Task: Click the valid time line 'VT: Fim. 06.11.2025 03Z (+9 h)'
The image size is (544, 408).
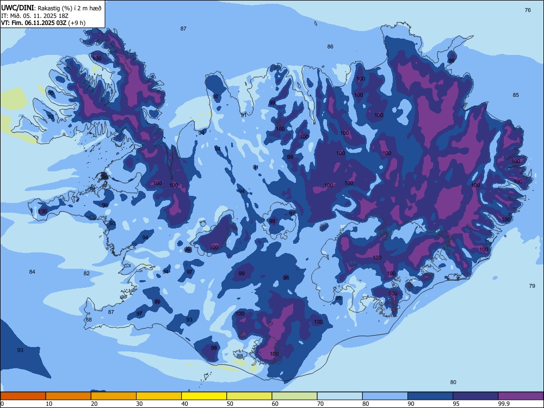Action: [43, 23]
